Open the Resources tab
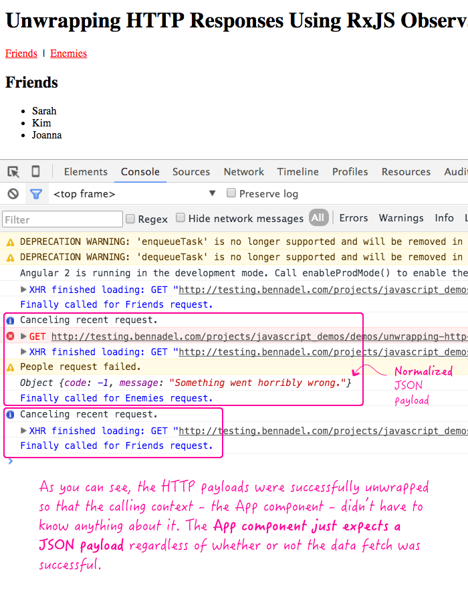 406,171
